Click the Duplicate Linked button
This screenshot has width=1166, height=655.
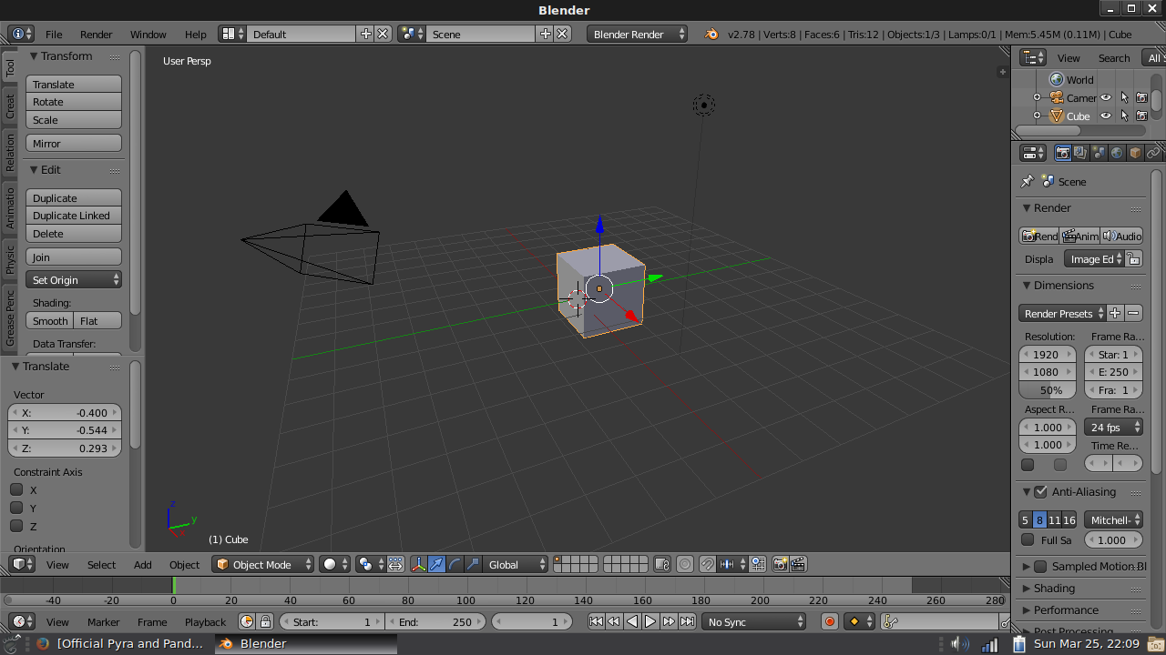click(74, 216)
